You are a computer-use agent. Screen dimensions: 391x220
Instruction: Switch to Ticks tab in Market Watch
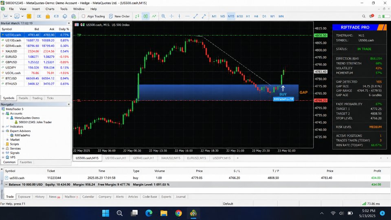coord(50,98)
